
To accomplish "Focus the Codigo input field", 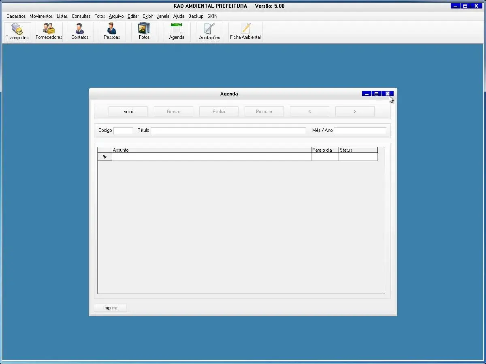I will tap(123, 131).
